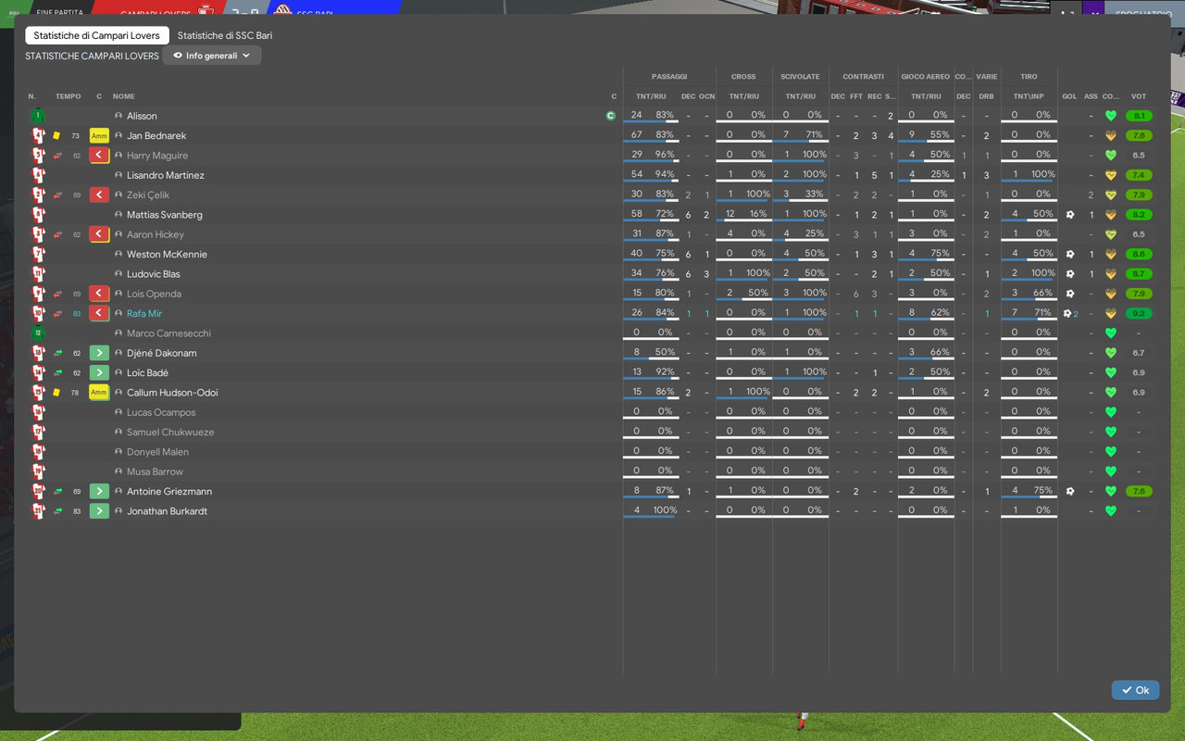Click the name Donyell Malen in the substitutes list

(157, 452)
